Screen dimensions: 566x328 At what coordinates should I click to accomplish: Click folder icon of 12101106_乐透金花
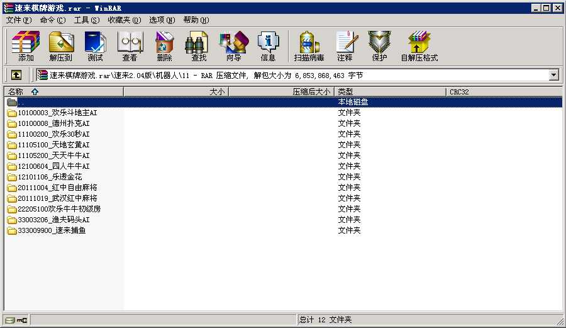(x=12, y=177)
